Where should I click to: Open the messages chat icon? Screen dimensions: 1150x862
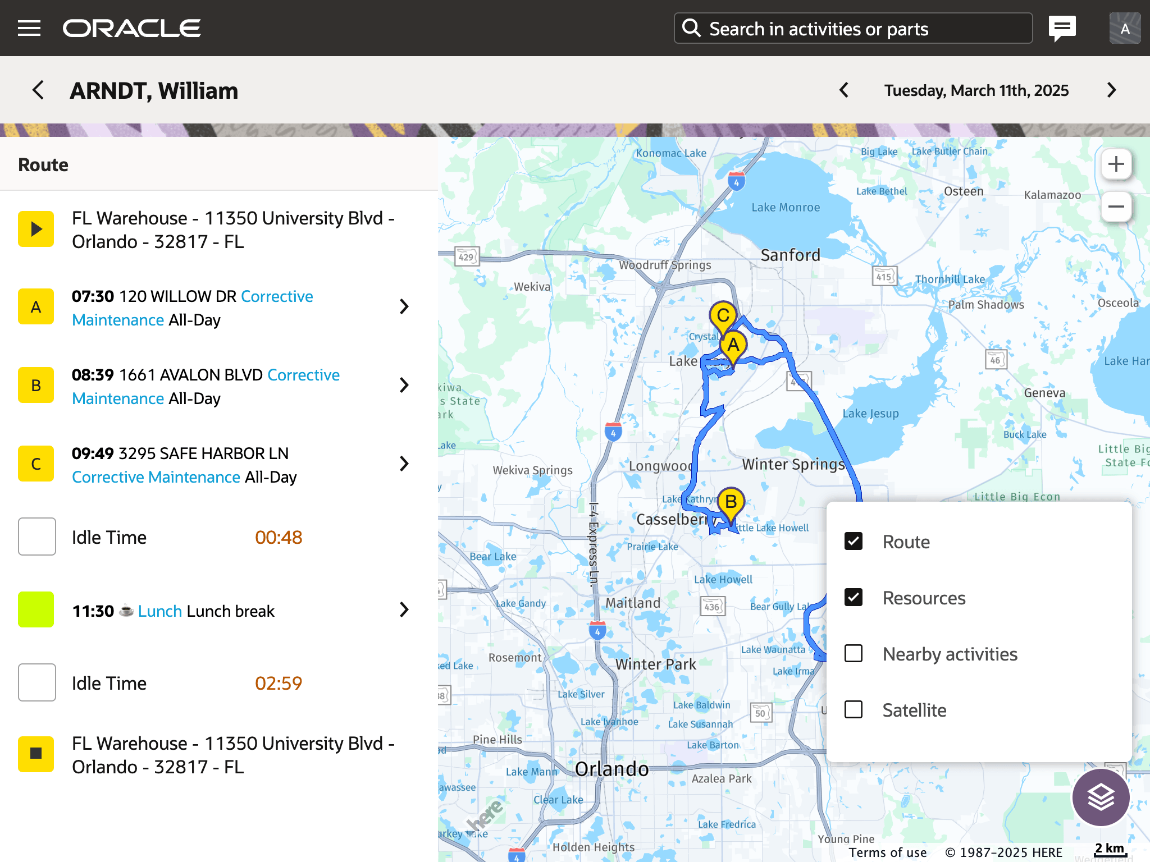click(x=1062, y=27)
